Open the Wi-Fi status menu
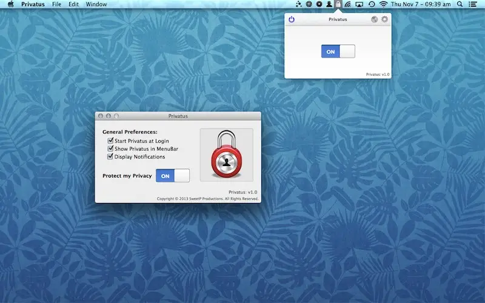 pyautogui.click(x=383, y=4)
